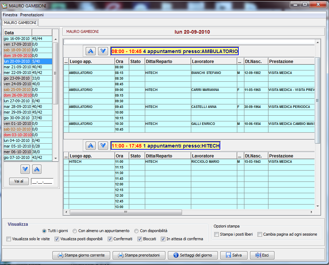329x265 pixels.
Task: Click up arrow icon of HITECH session
Action: pos(91,145)
